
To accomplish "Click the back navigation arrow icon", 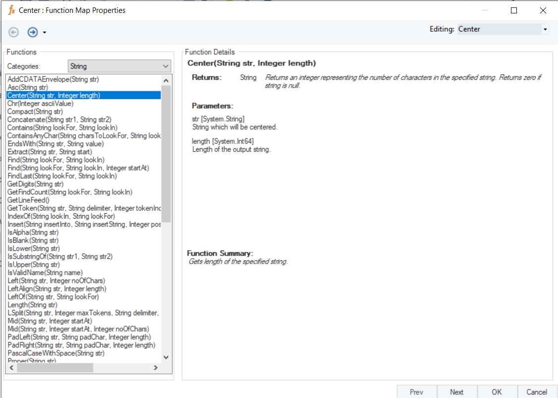I will click(x=14, y=32).
